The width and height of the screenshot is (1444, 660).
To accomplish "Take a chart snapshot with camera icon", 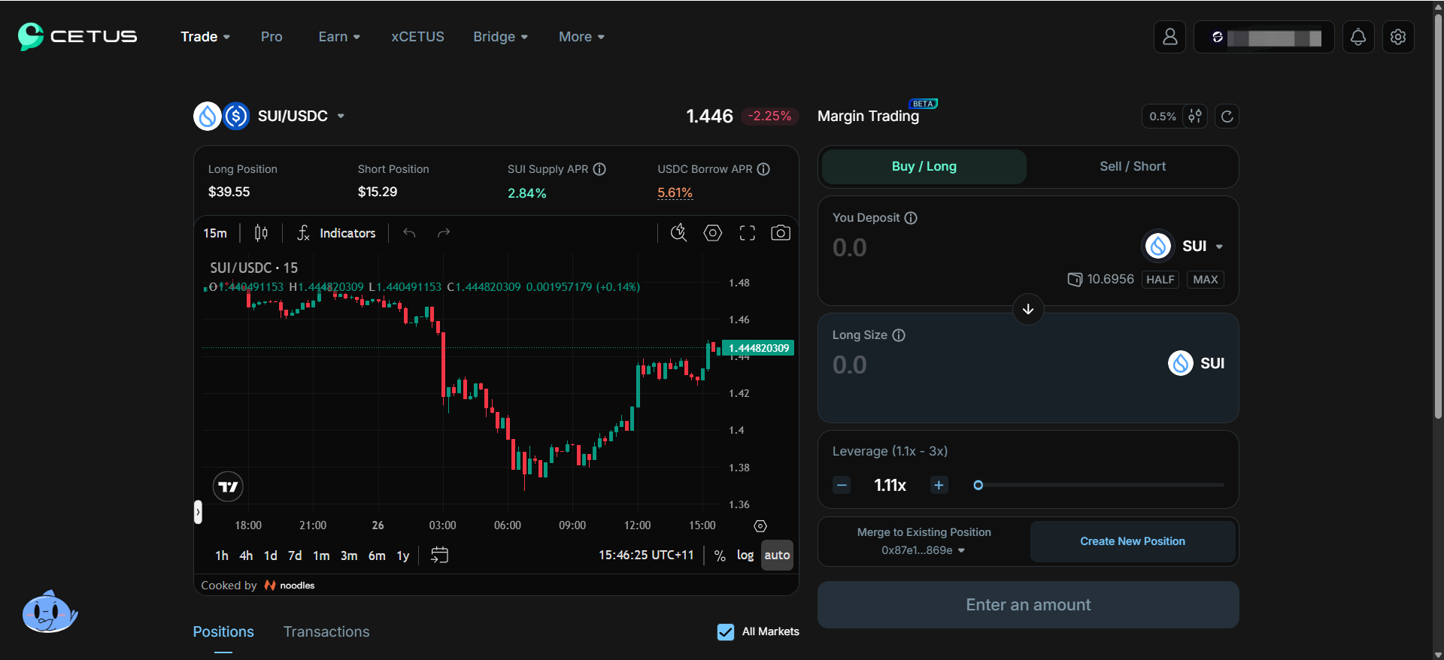I will tap(780, 233).
